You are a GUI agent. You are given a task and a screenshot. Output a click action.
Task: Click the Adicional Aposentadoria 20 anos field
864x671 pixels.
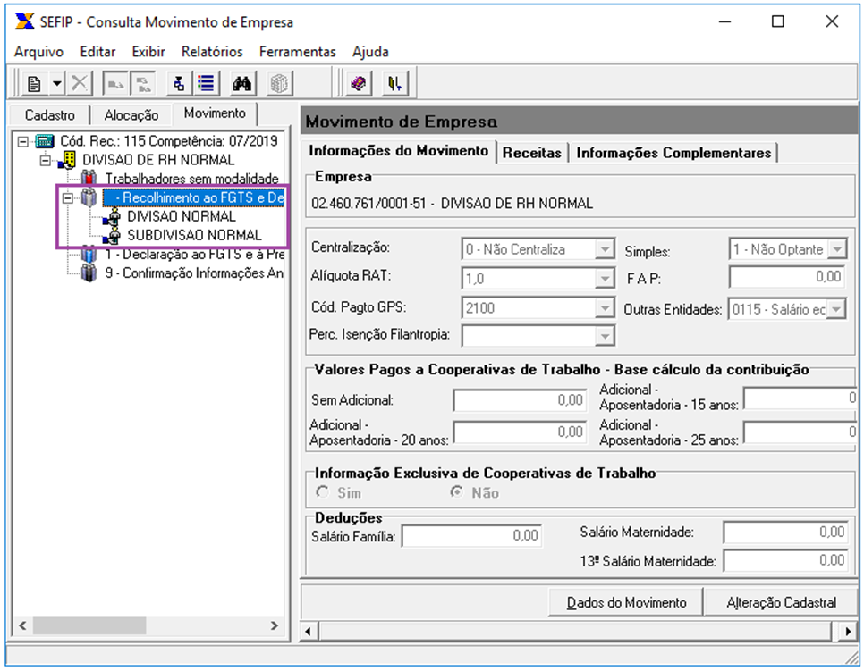(521, 432)
